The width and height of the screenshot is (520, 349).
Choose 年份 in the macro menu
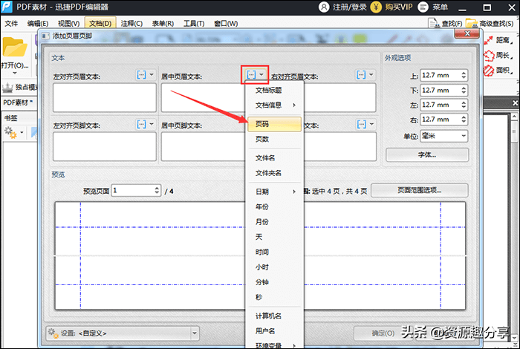click(274, 206)
